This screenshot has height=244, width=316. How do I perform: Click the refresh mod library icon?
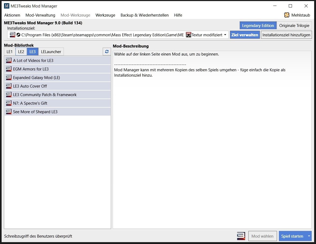[107, 52]
